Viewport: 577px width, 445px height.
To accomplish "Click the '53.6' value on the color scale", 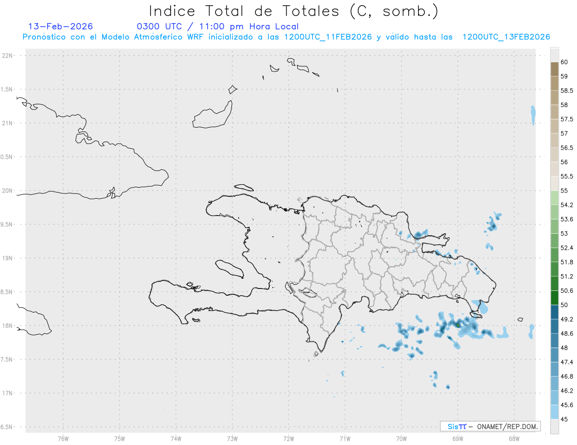I will pyautogui.click(x=567, y=219).
